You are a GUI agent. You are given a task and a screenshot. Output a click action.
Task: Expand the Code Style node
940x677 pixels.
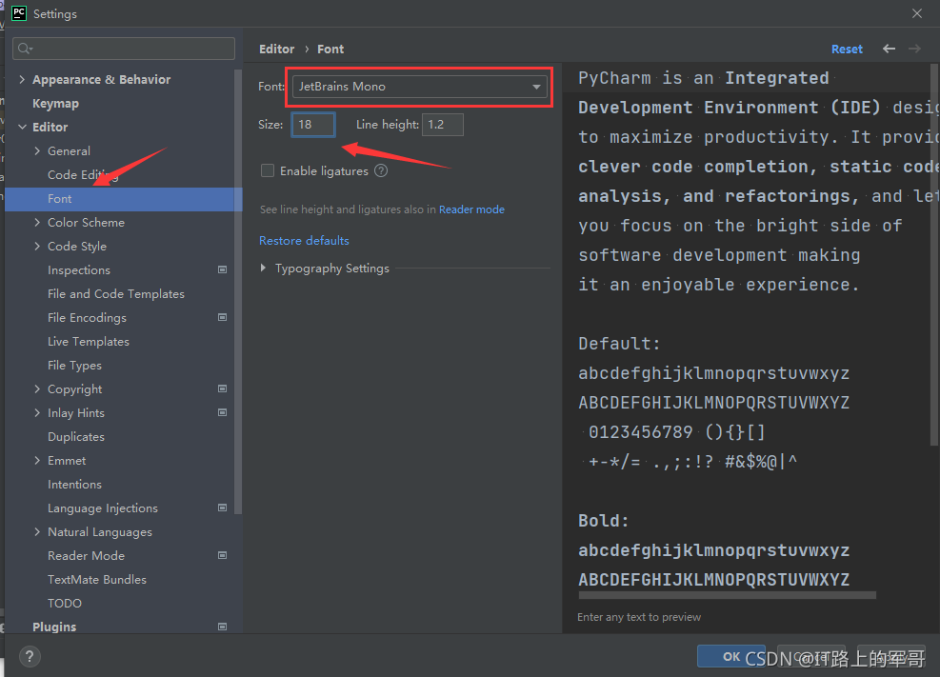pos(37,247)
